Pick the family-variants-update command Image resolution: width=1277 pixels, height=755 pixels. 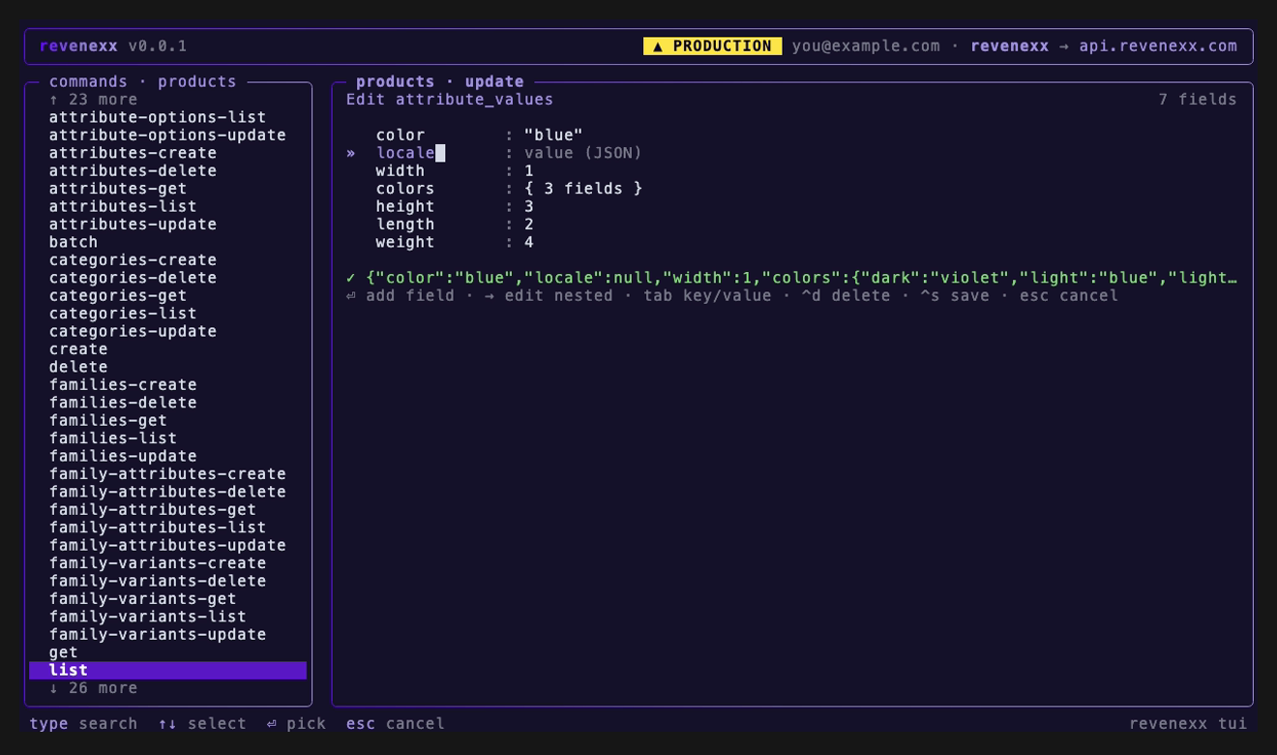coord(158,634)
